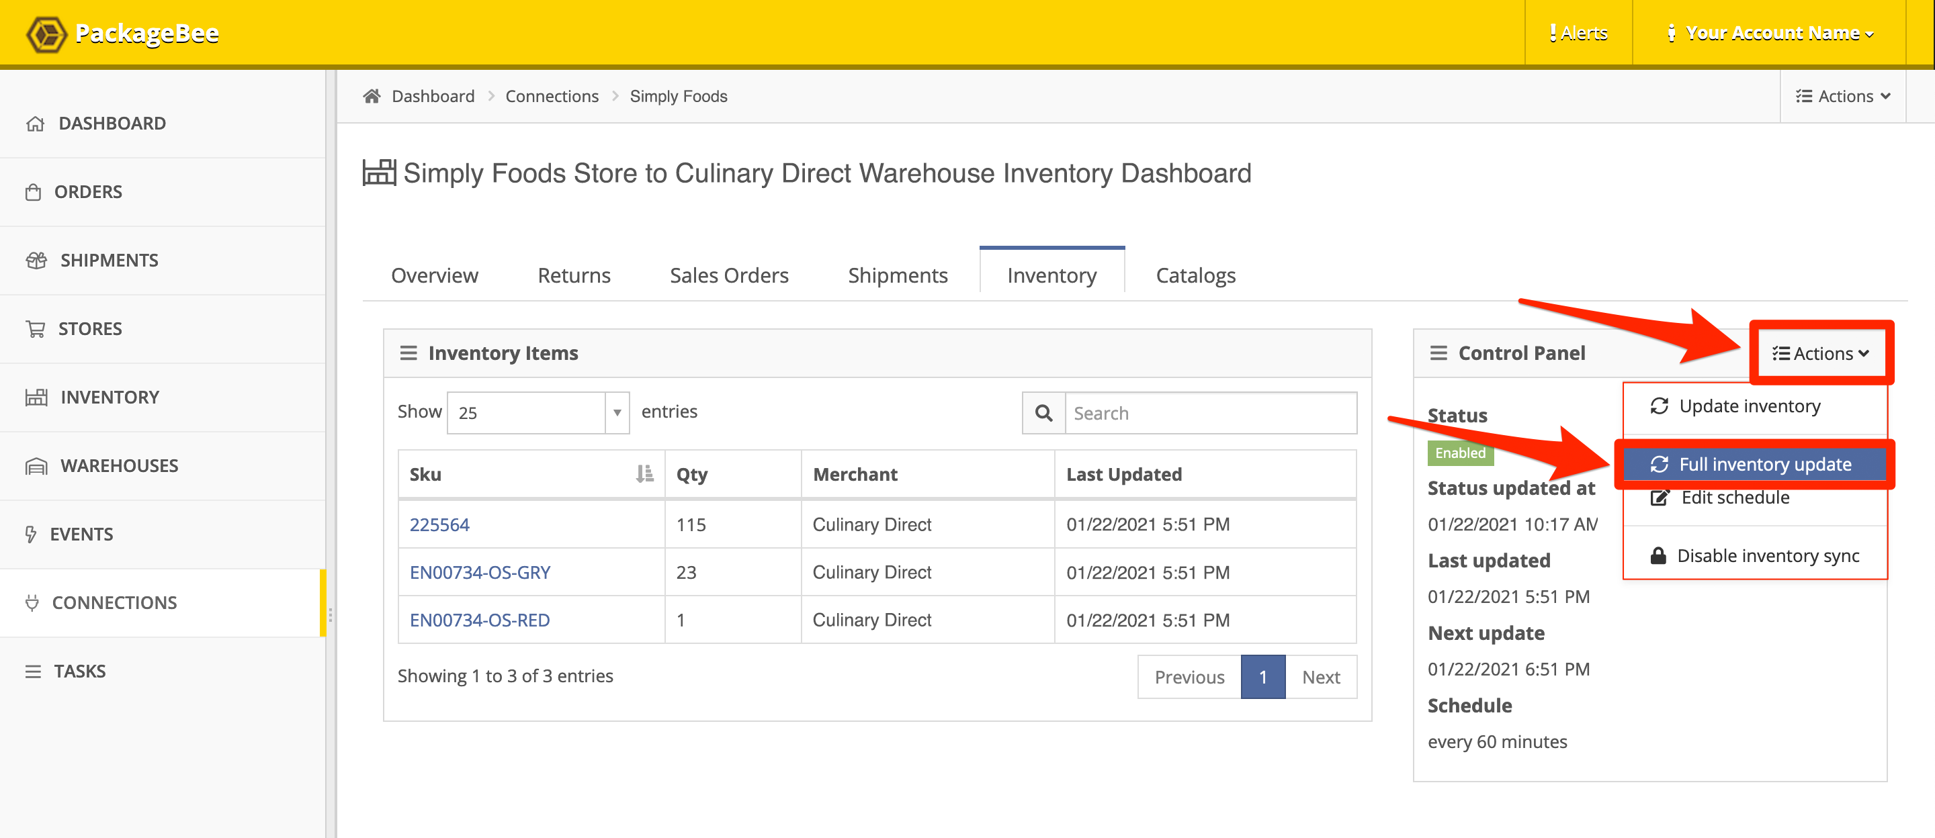Focus the inventory Search field

coord(1211,413)
